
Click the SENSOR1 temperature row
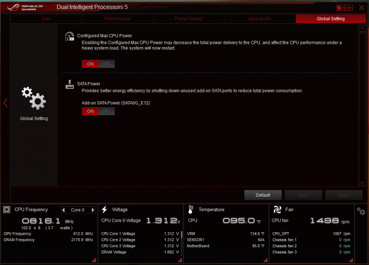point(226,240)
